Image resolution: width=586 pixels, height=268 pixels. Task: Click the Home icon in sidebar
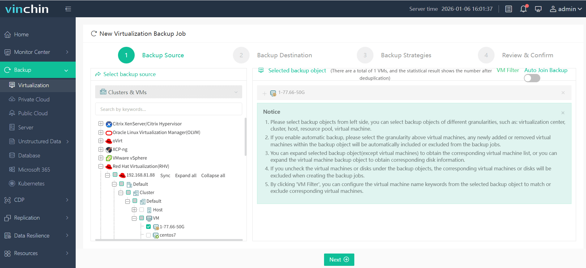(8, 35)
